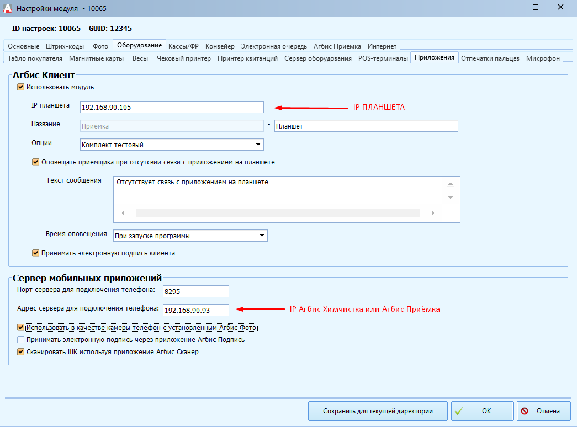
Task: Click the message box scroll right arrow
Action: (x=433, y=213)
